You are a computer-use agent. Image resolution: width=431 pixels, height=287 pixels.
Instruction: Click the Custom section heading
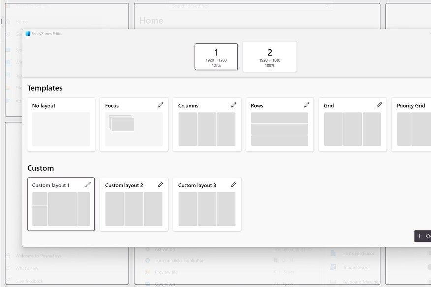[40, 168]
